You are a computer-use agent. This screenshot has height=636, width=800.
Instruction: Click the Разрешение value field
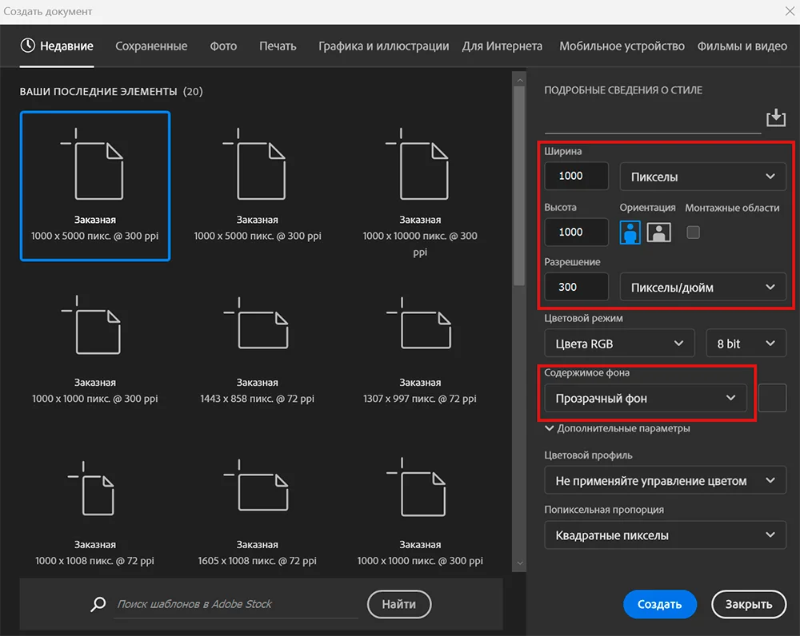(x=576, y=287)
